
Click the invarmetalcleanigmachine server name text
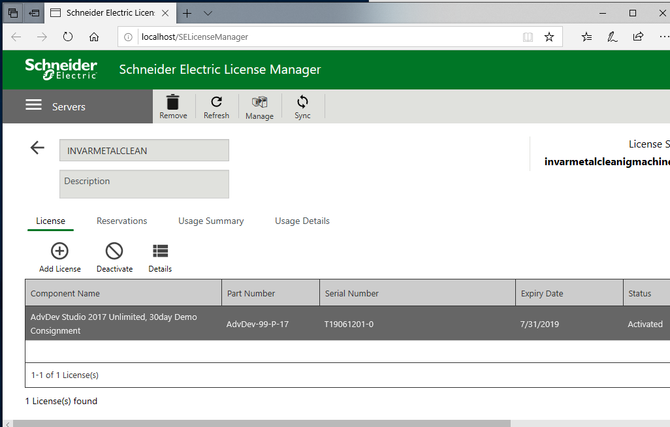pyautogui.click(x=607, y=161)
